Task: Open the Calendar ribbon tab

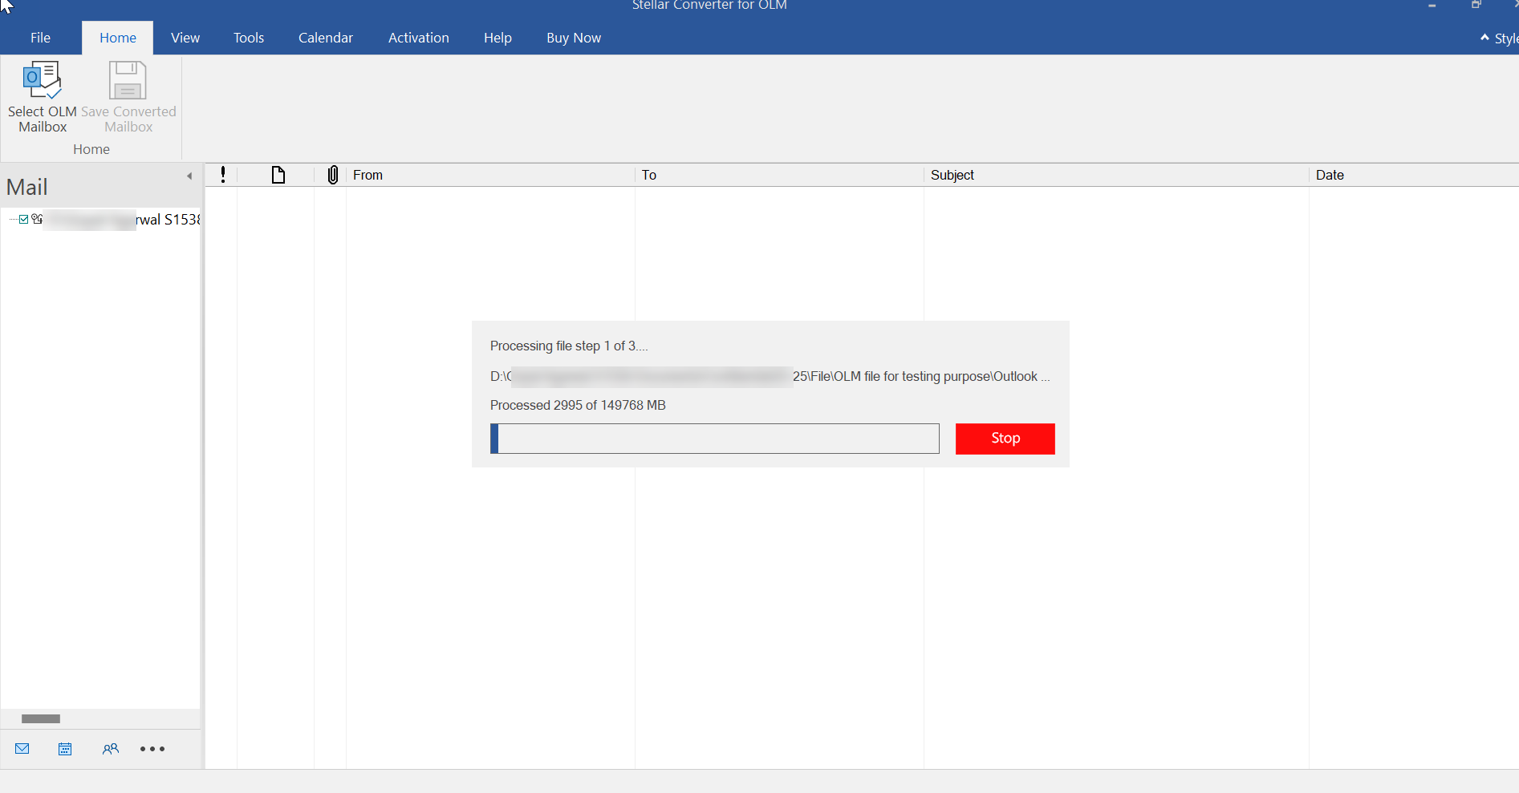Action: pyautogui.click(x=326, y=38)
